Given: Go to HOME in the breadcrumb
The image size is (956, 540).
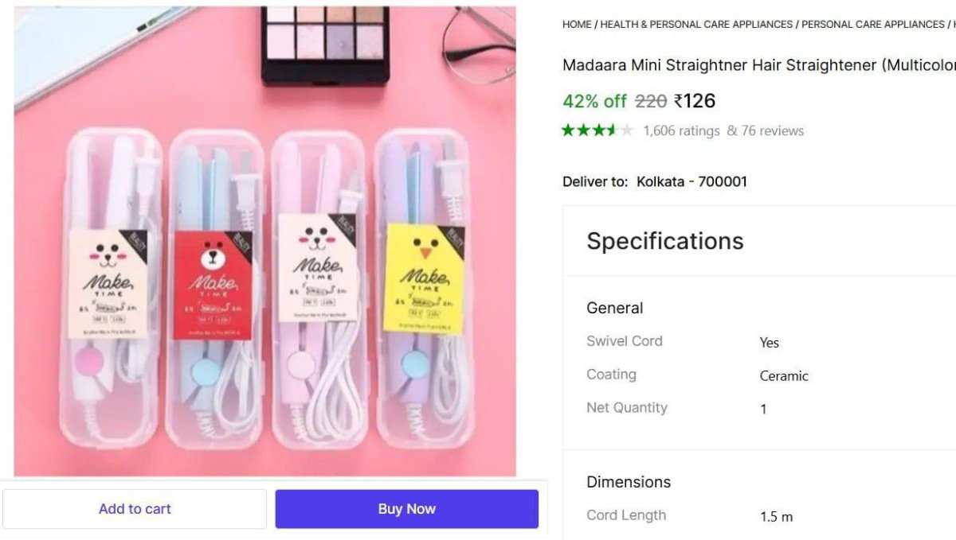Looking at the screenshot, I should point(577,25).
